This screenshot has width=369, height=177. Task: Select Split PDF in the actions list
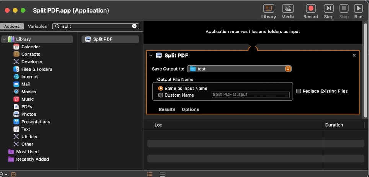click(x=110, y=39)
